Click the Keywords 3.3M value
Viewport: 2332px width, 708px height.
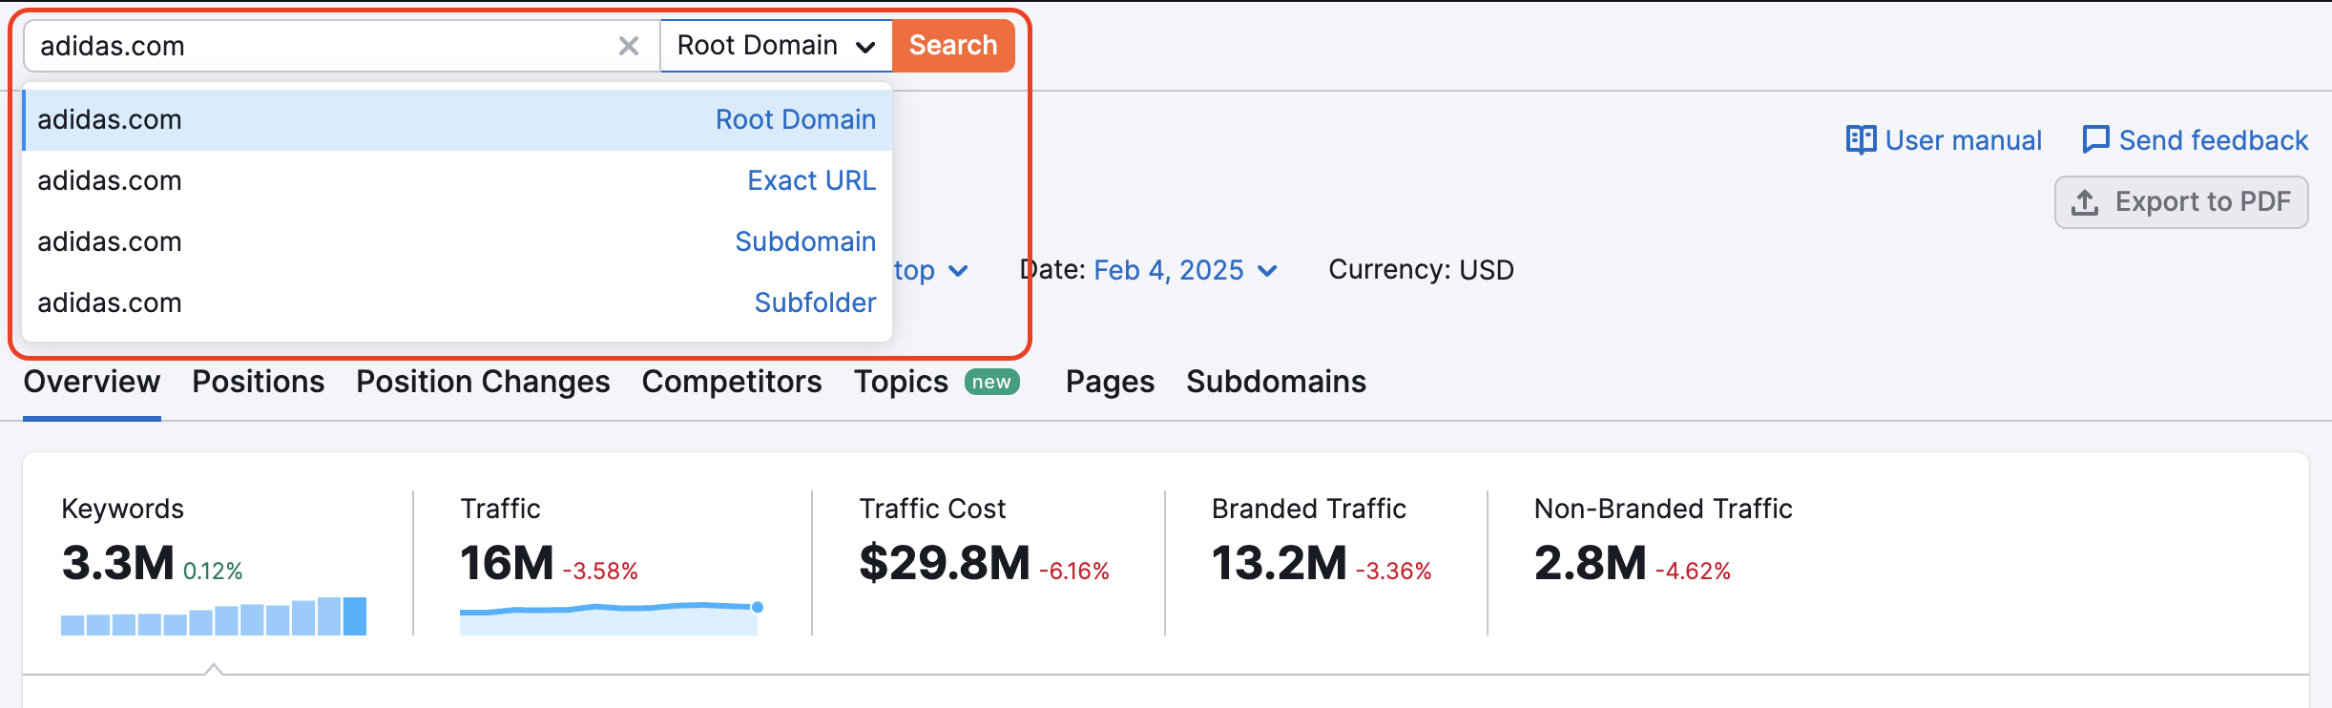pos(118,563)
